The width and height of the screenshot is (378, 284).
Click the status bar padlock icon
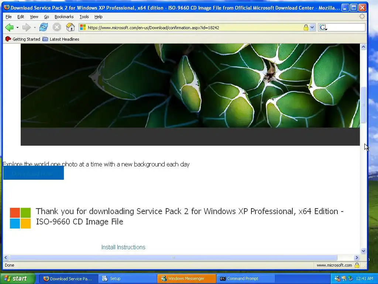[x=357, y=265]
